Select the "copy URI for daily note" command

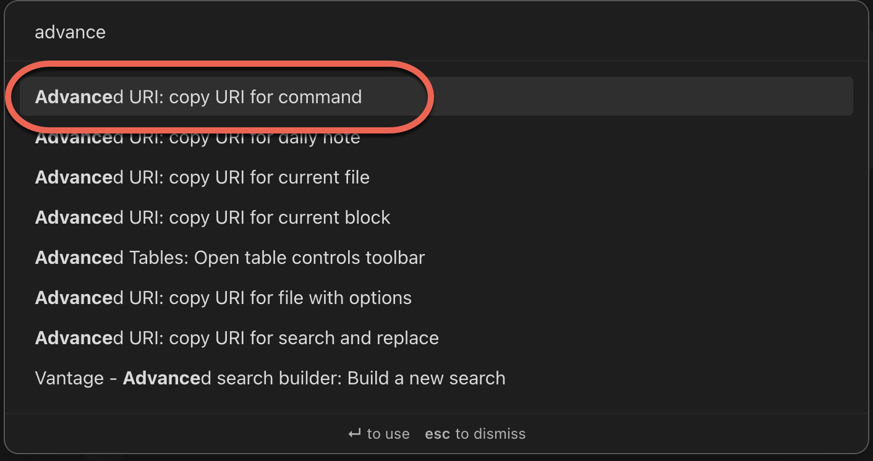(197, 137)
